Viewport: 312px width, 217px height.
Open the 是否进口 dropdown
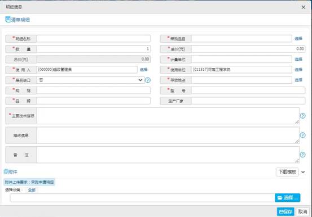click(x=90, y=80)
